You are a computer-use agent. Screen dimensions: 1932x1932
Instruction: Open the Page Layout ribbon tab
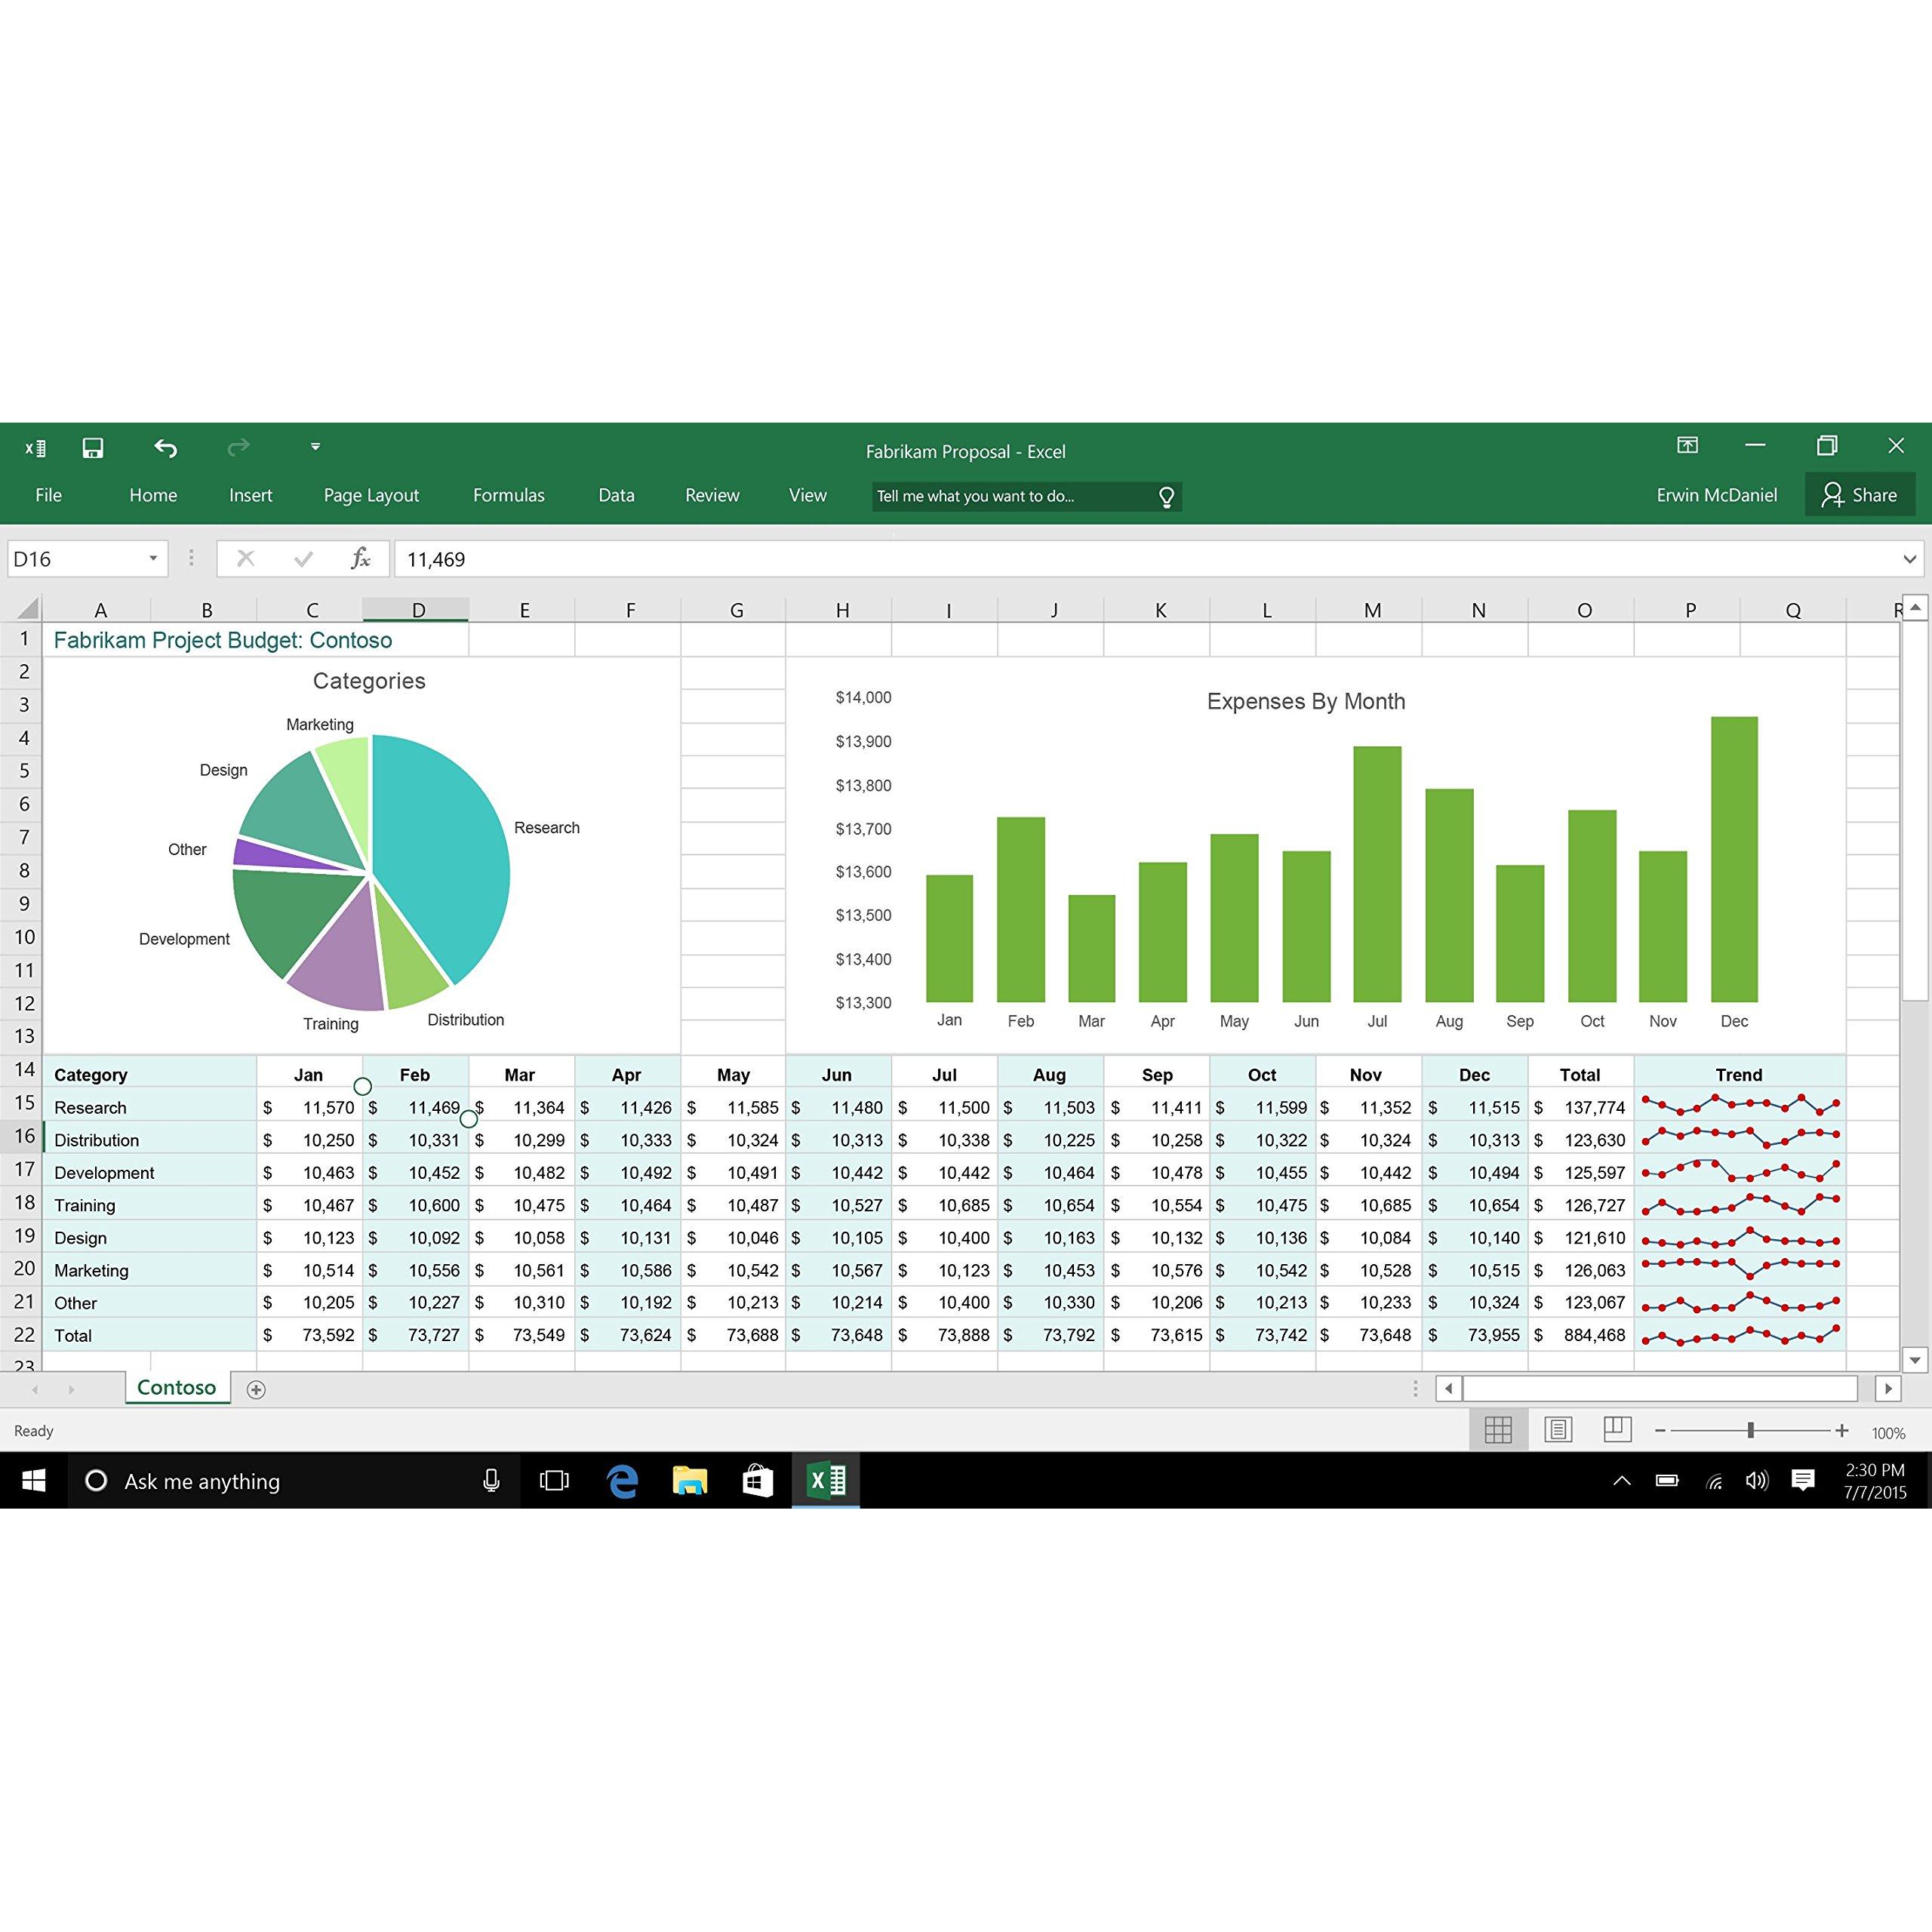coord(371,495)
